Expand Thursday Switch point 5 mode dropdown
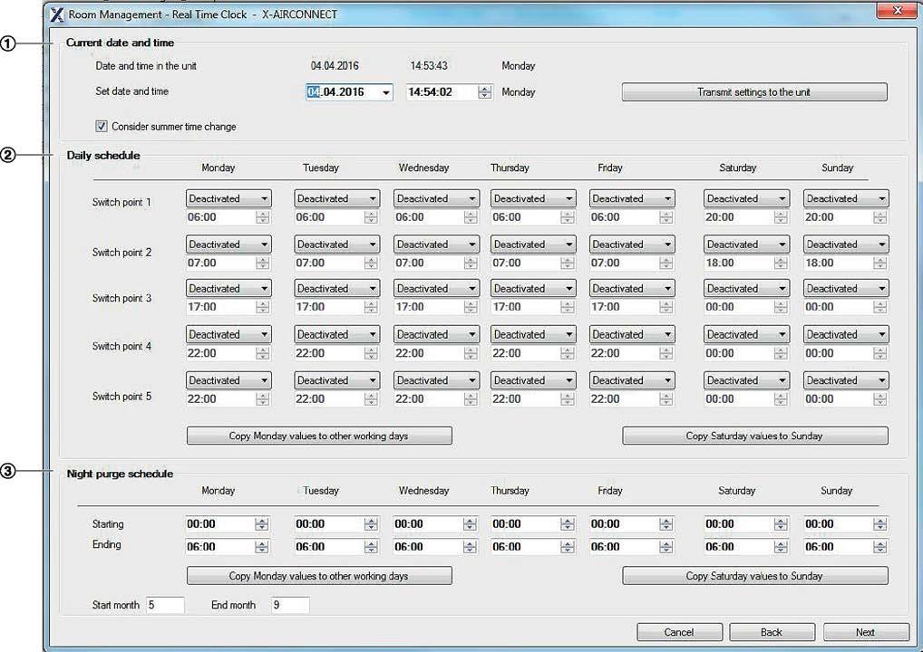 pos(533,380)
